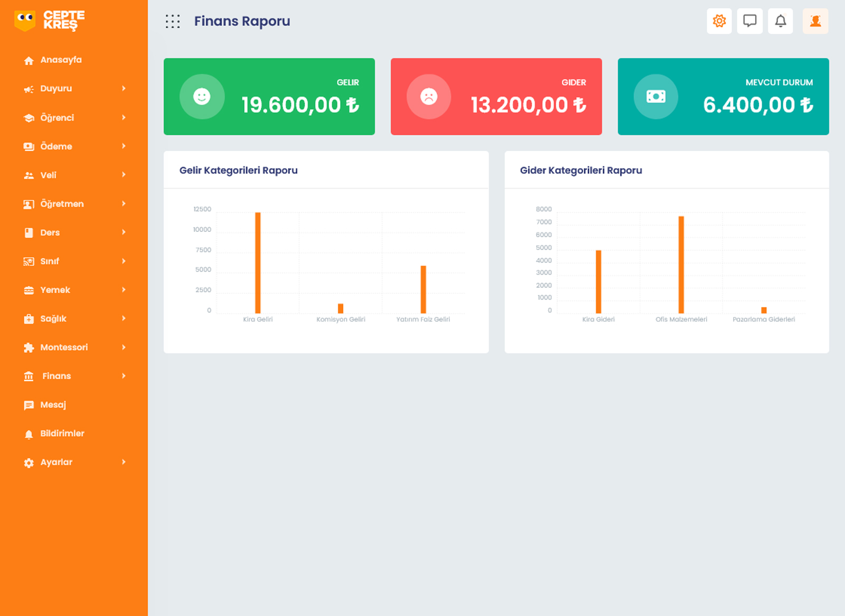Expand the Ders submenu chevron
Screen dimensions: 845x616
pyautogui.click(x=124, y=232)
